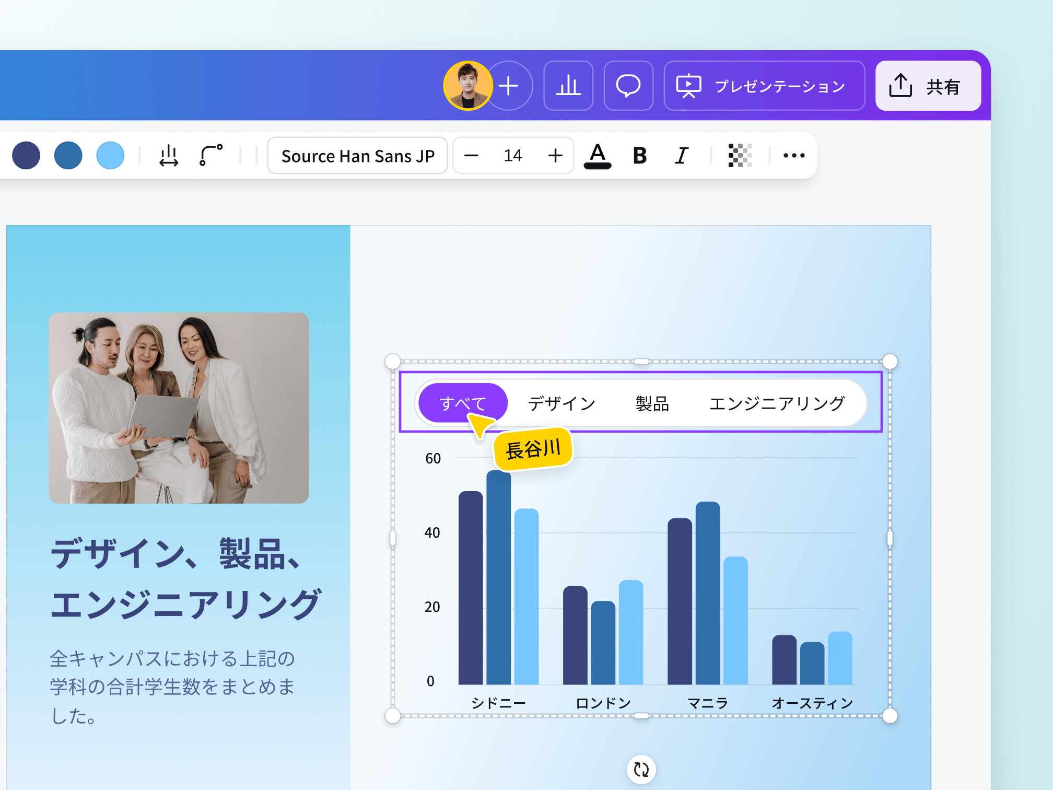
Task: Switch to the 製品 filter tab
Action: point(652,403)
